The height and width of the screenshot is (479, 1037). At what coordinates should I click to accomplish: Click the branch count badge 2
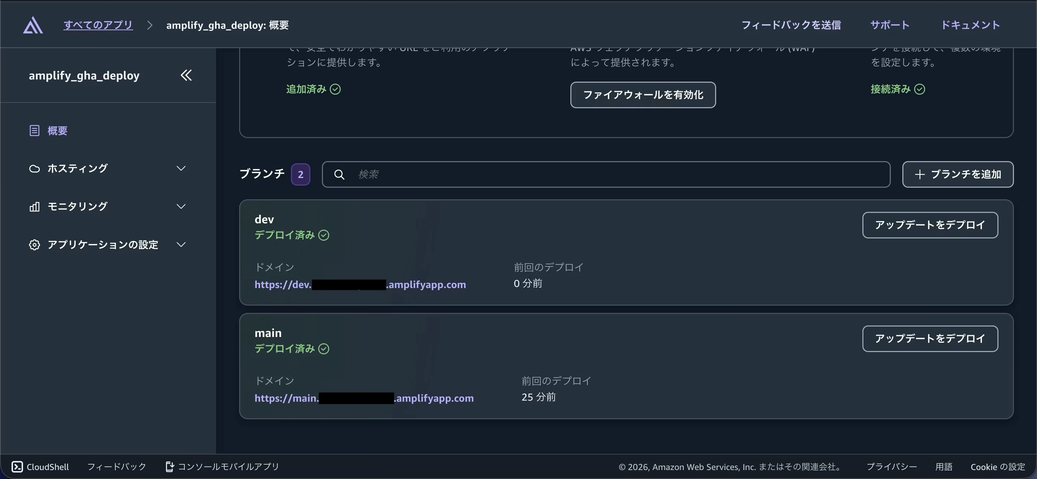(301, 174)
